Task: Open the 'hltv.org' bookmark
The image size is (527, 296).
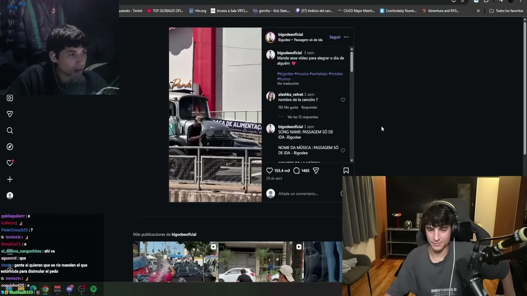Action: pyautogui.click(x=198, y=11)
